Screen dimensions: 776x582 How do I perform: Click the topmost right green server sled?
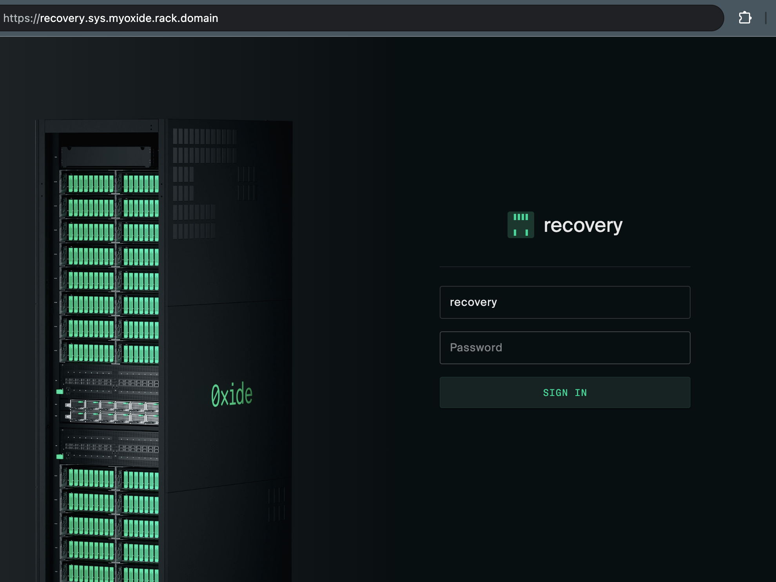(141, 183)
